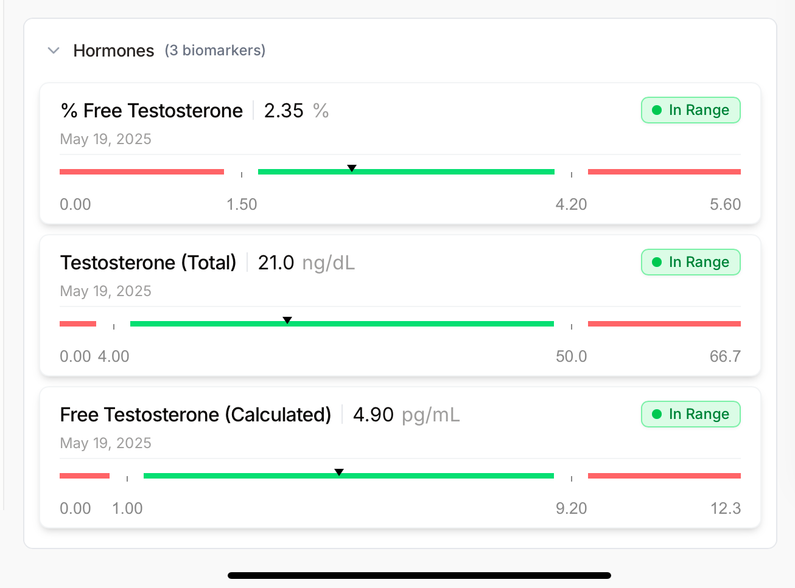Click the 4.90 pg/mL result value
This screenshot has height=588, width=795.
pyautogui.click(x=373, y=415)
